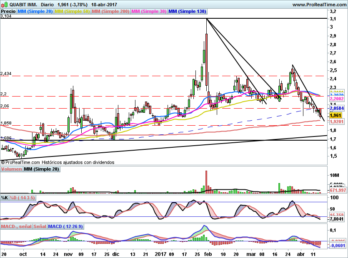Viewport: 348px width, 258px height.
Task: Click the 2,2002 magenta price tag
Action: tap(336, 99)
